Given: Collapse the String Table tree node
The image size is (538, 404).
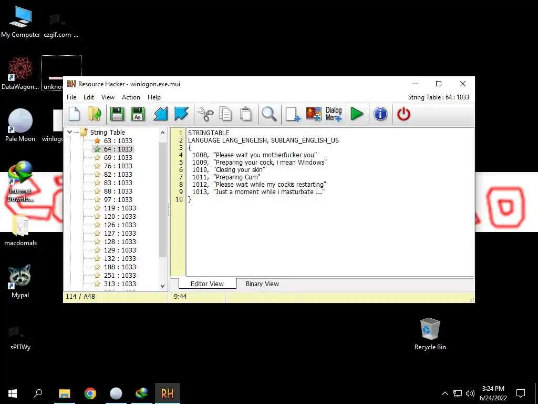Looking at the screenshot, I should [70, 132].
